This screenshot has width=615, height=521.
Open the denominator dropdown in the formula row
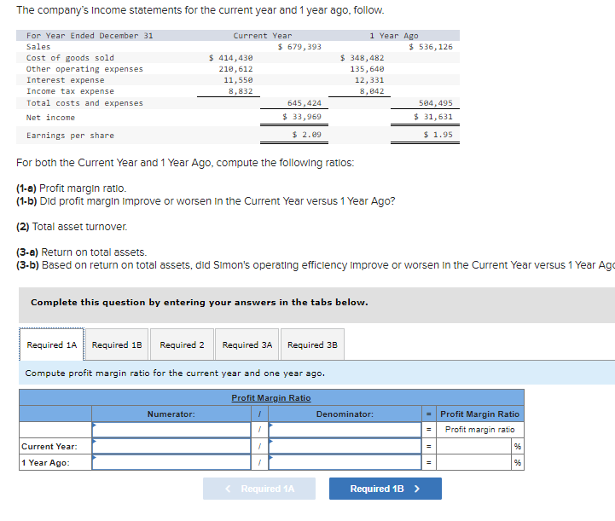click(345, 430)
